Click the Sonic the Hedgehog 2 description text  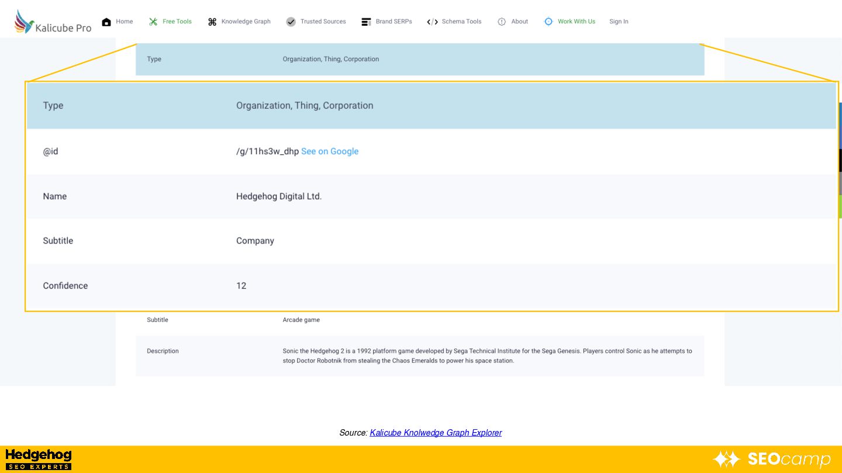coord(487,356)
